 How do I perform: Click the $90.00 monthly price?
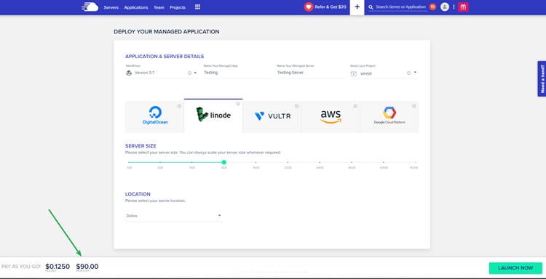click(87, 267)
